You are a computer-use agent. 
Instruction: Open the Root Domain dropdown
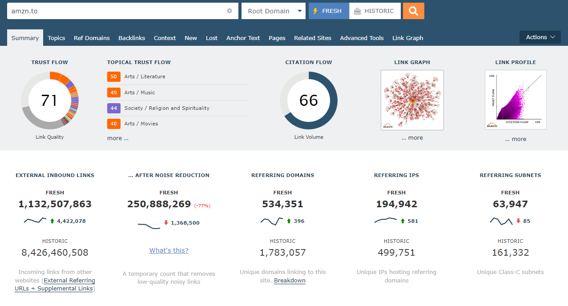point(273,11)
